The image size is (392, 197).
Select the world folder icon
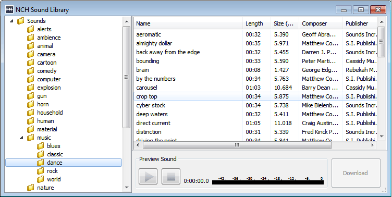point(40,179)
